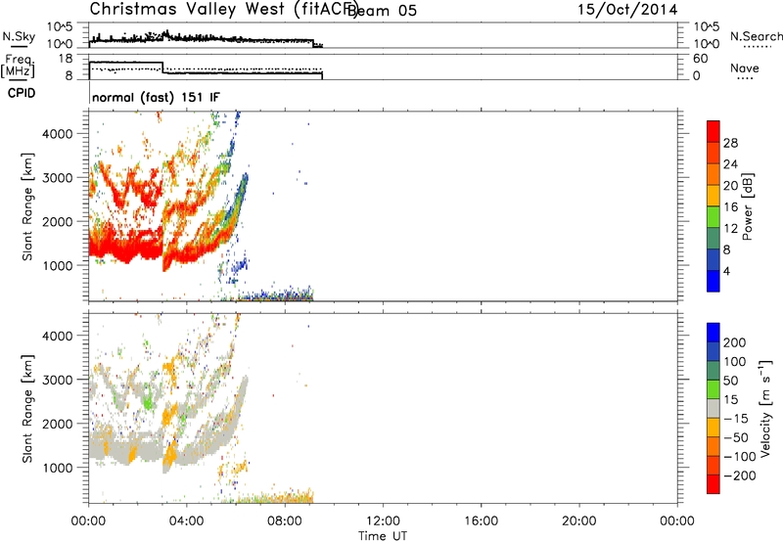Click the 'N.Sky' legend label

click(x=19, y=36)
